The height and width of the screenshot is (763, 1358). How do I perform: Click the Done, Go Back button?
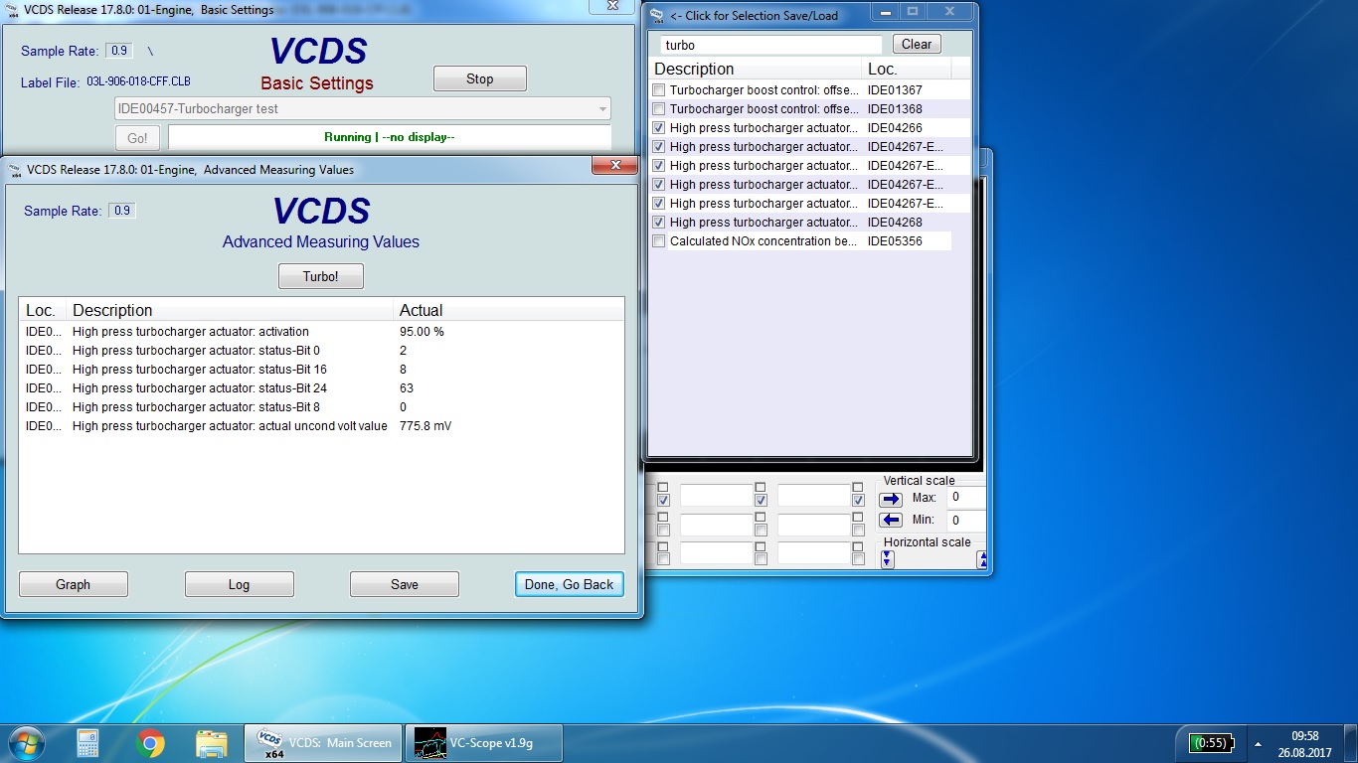(x=569, y=584)
